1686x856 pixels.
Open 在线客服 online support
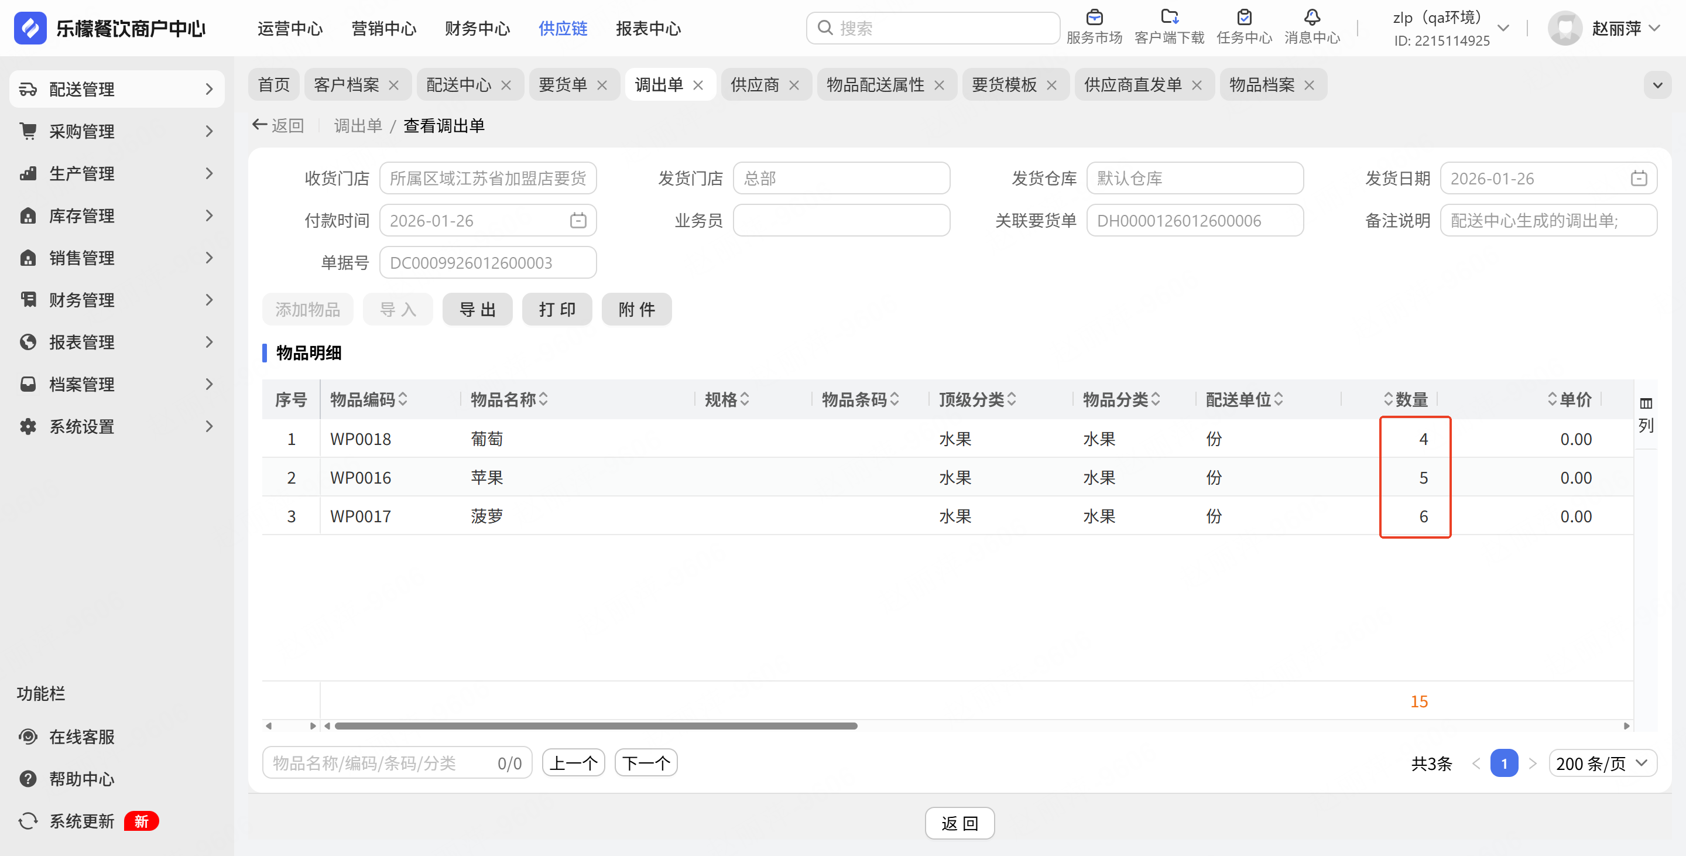click(x=82, y=736)
